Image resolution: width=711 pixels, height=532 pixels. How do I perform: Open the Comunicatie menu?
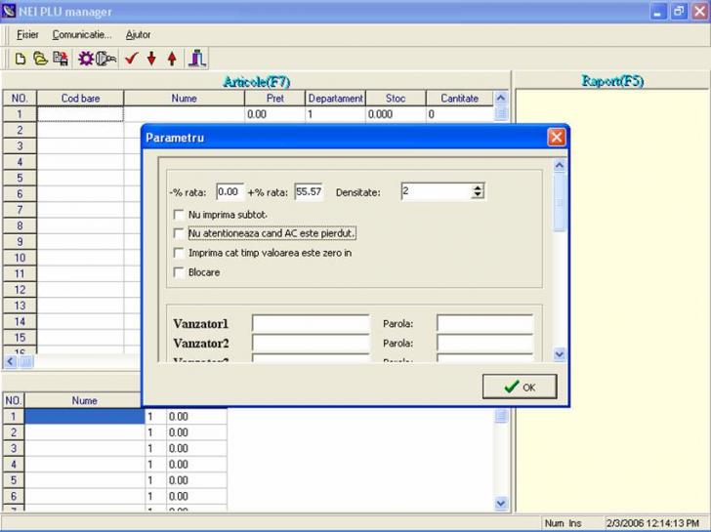pos(82,34)
